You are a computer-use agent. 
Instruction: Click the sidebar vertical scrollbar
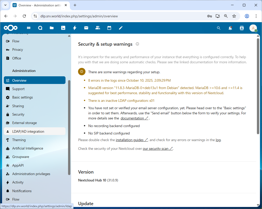point(69,128)
